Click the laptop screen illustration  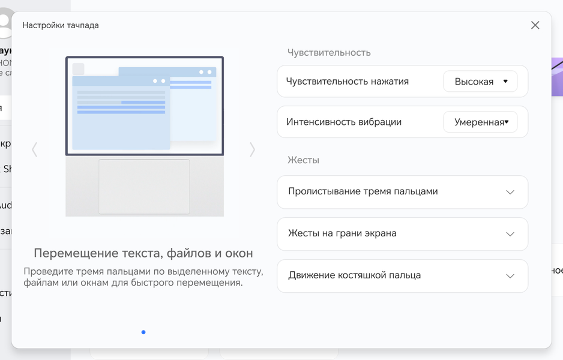[x=145, y=106]
